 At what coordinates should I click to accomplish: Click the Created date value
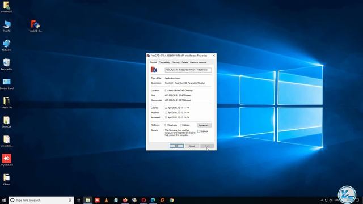click(177, 108)
